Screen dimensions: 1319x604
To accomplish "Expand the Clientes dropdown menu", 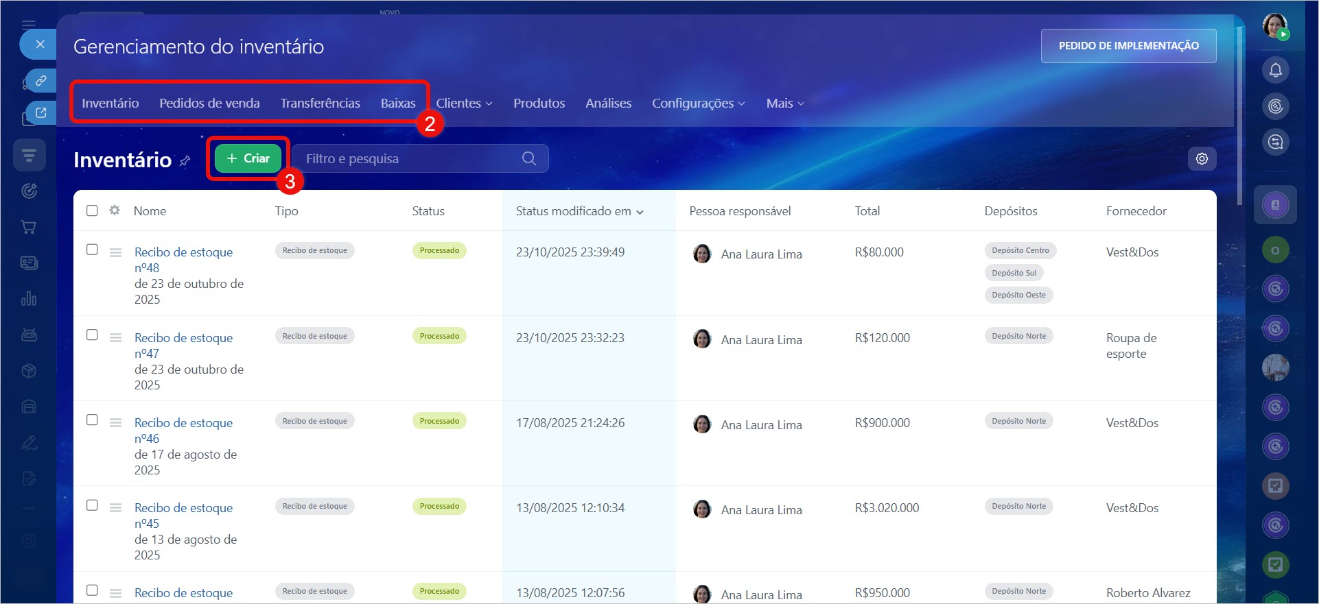I will coord(464,103).
